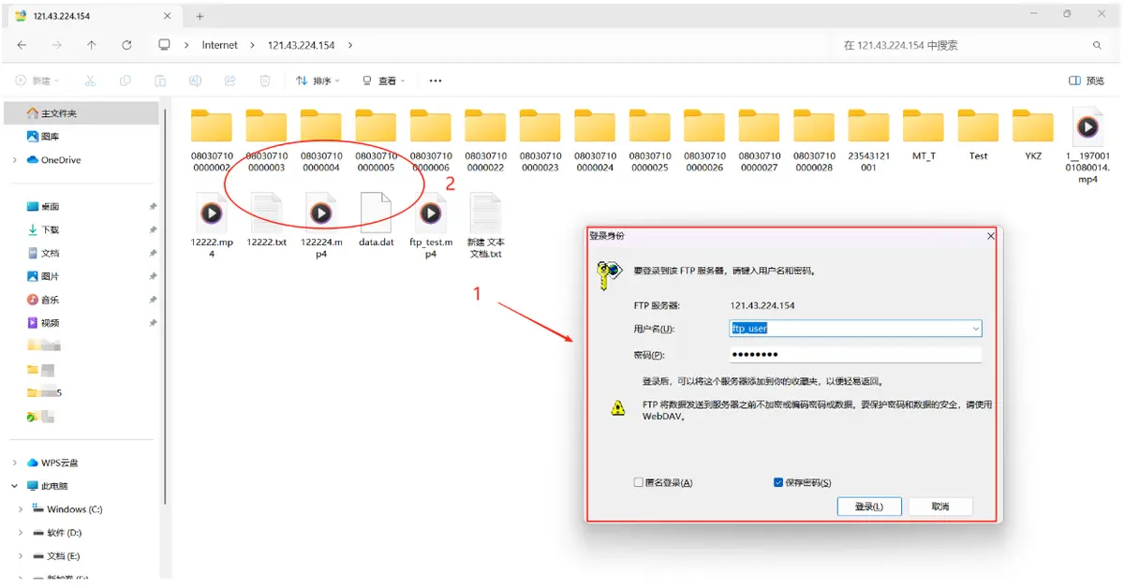Click the PC icon in address bar

point(165,45)
